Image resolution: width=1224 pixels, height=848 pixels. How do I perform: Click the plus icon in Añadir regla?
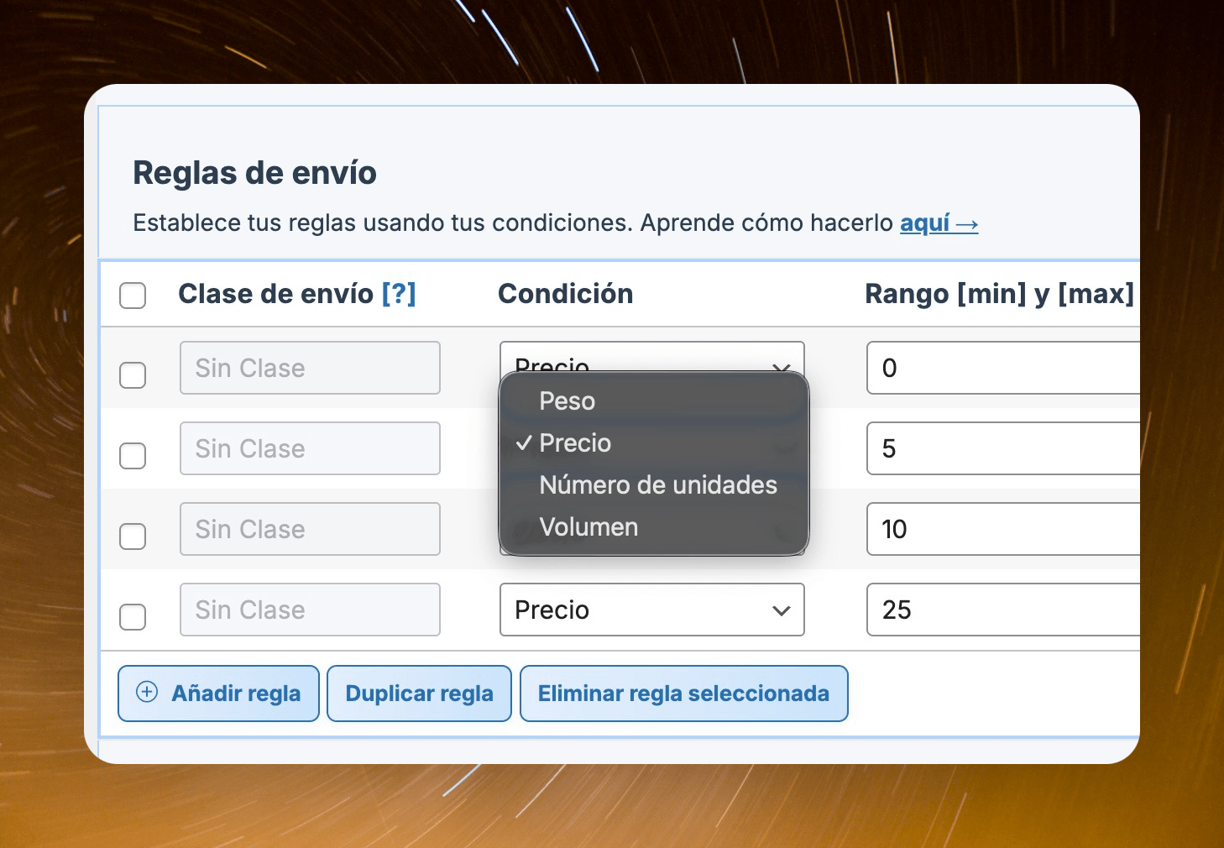click(x=147, y=692)
